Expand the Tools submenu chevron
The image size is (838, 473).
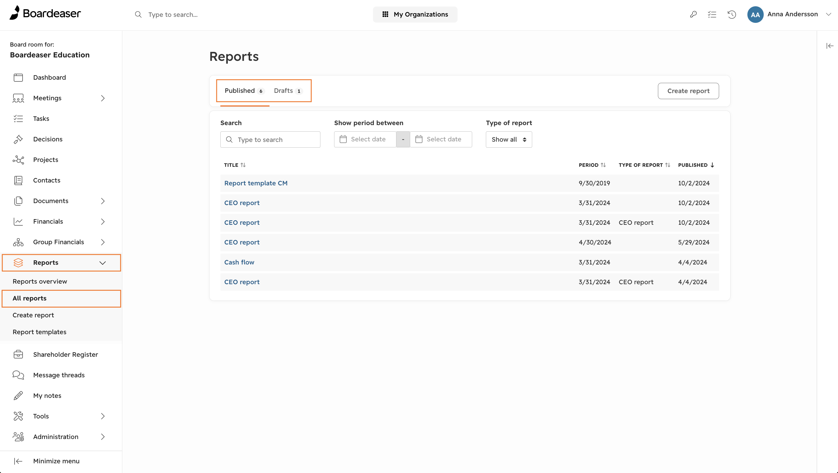tap(103, 416)
